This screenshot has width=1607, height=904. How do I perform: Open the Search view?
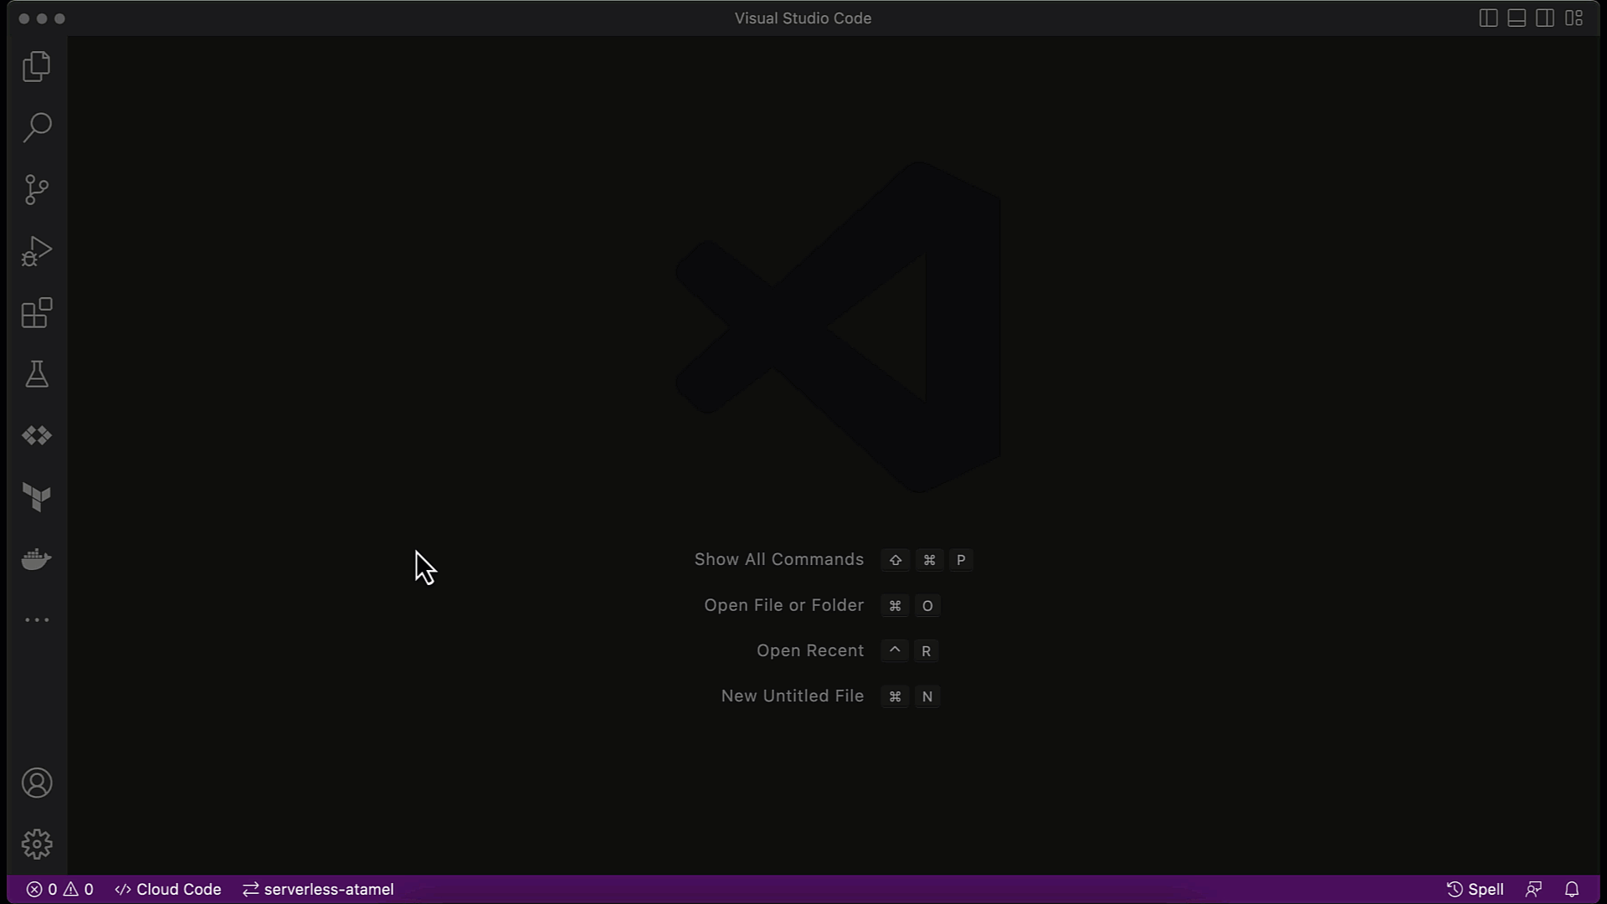pyautogui.click(x=37, y=127)
